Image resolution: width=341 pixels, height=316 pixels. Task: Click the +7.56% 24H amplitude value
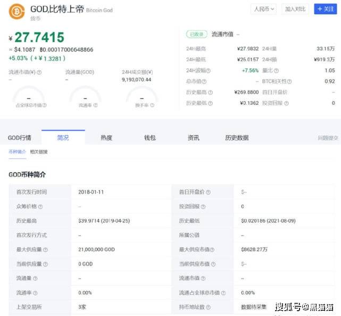pos(250,70)
